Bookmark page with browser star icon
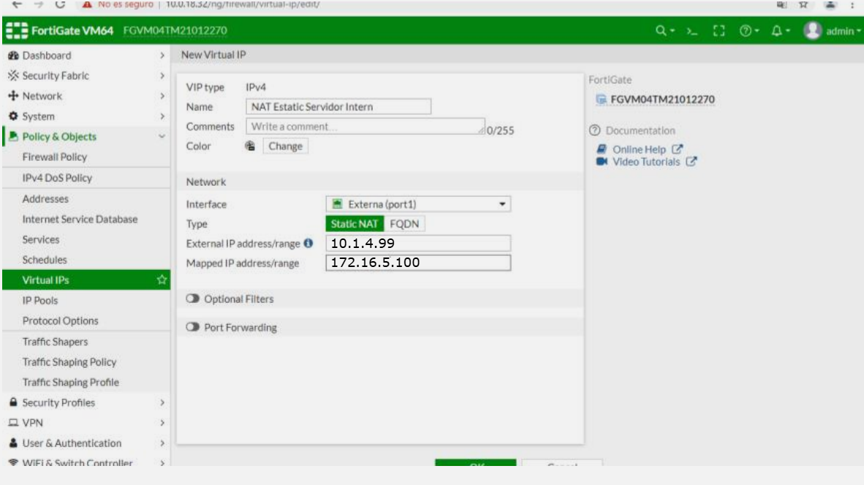Image resolution: width=864 pixels, height=485 pixels. pyautogui.click(x=804, y=4)
